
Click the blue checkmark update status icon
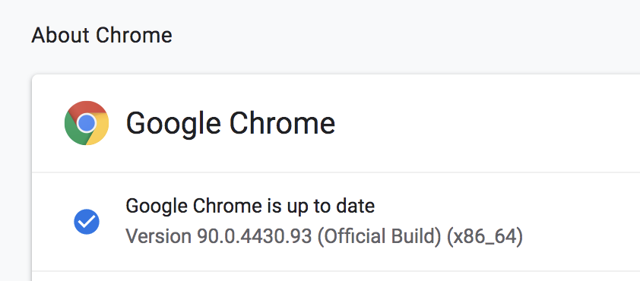coord(87,222)
